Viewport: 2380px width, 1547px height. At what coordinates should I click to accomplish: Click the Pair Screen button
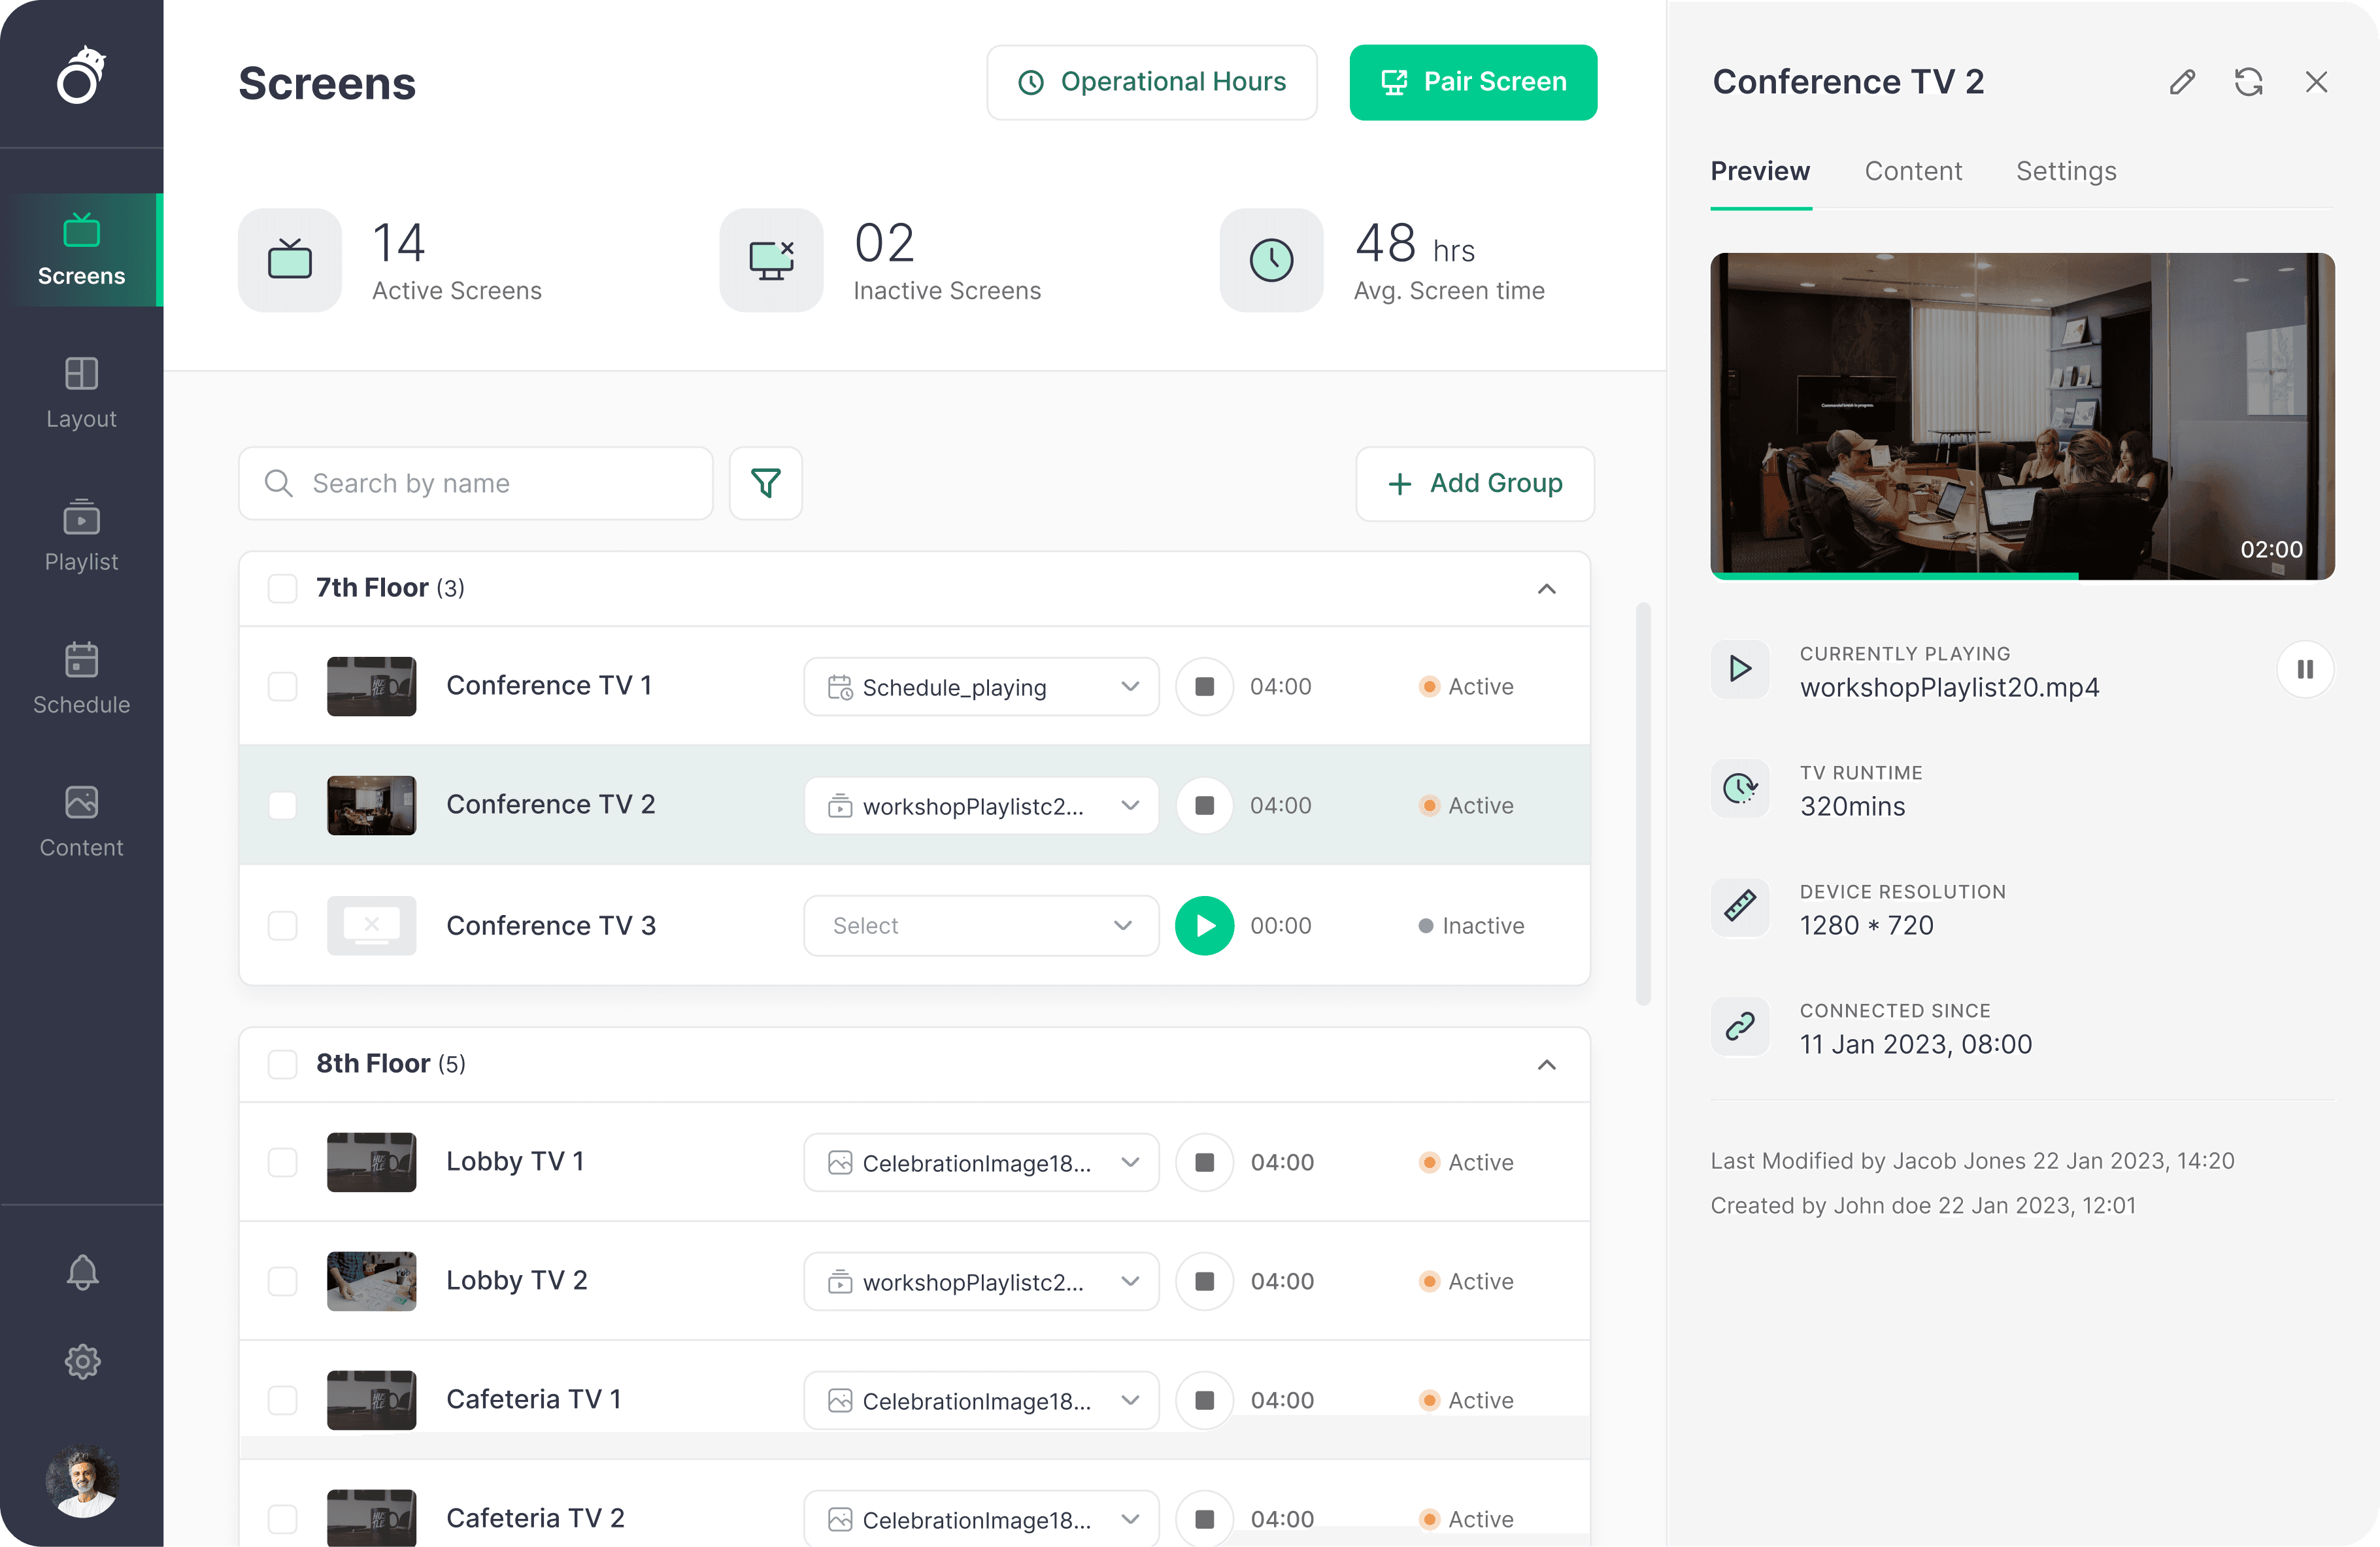(1472, 82)
